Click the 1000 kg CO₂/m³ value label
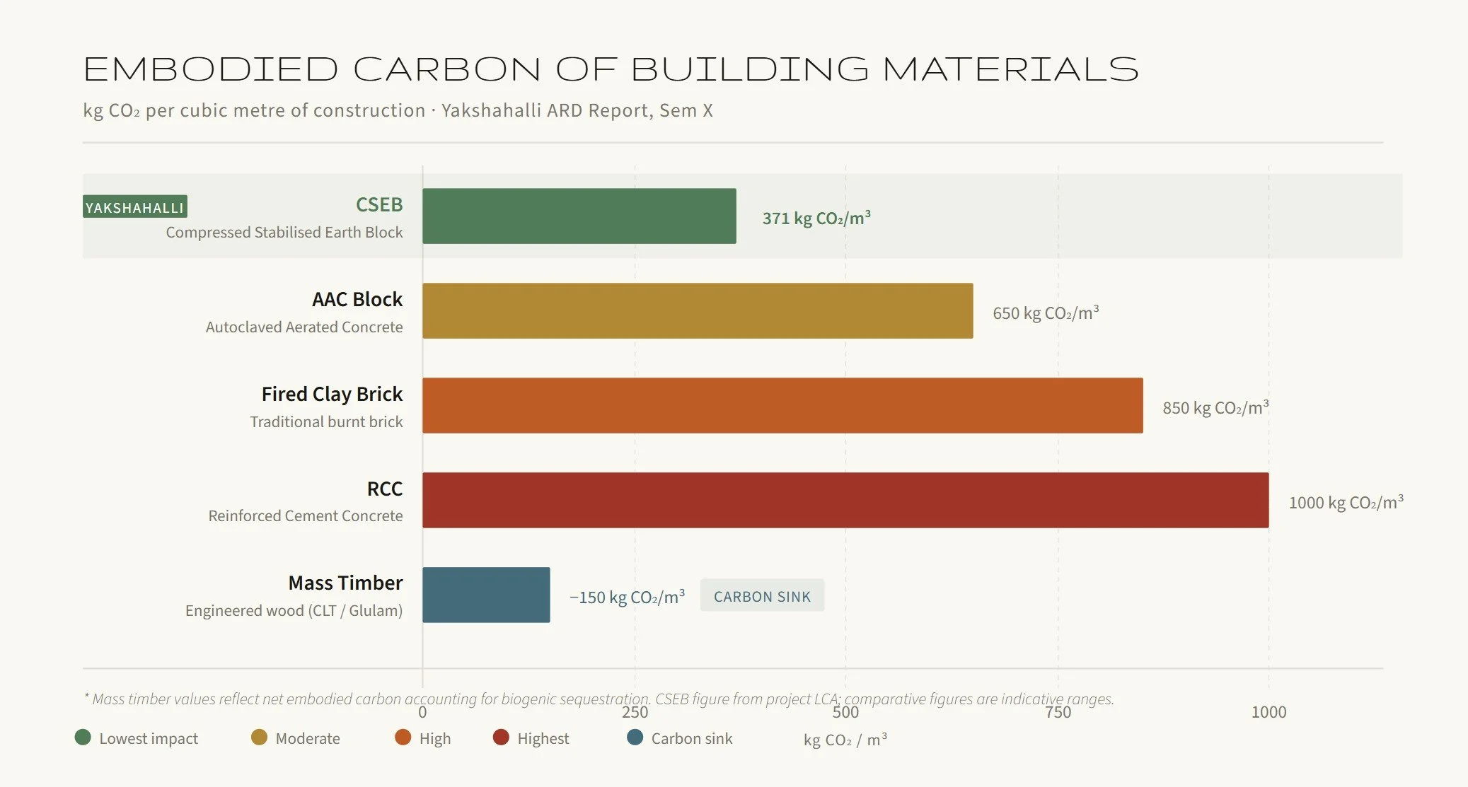1468x787 pixels. (1345, 502)
